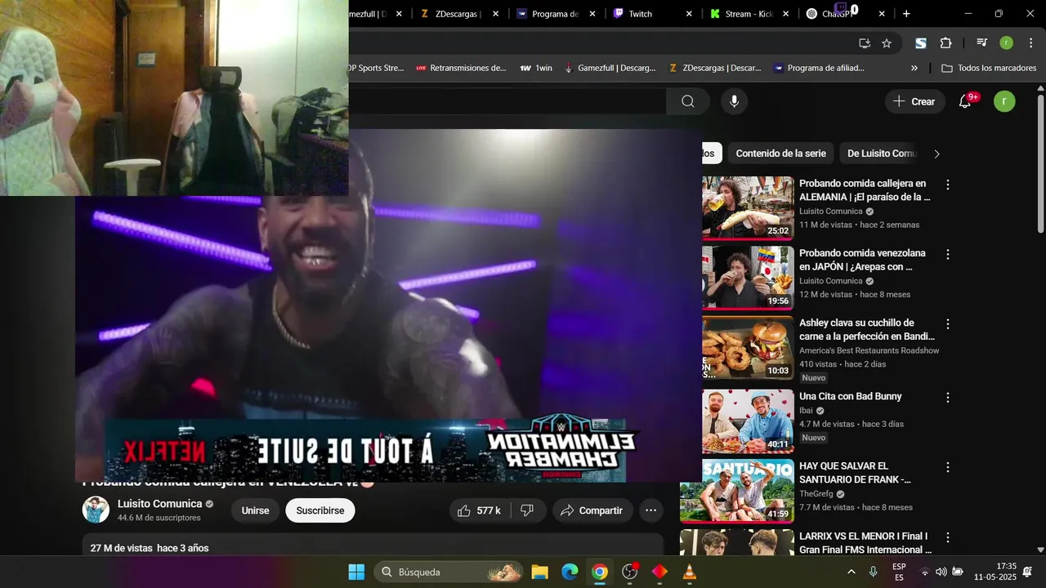Open the Gamezfull bookmark

610,69
